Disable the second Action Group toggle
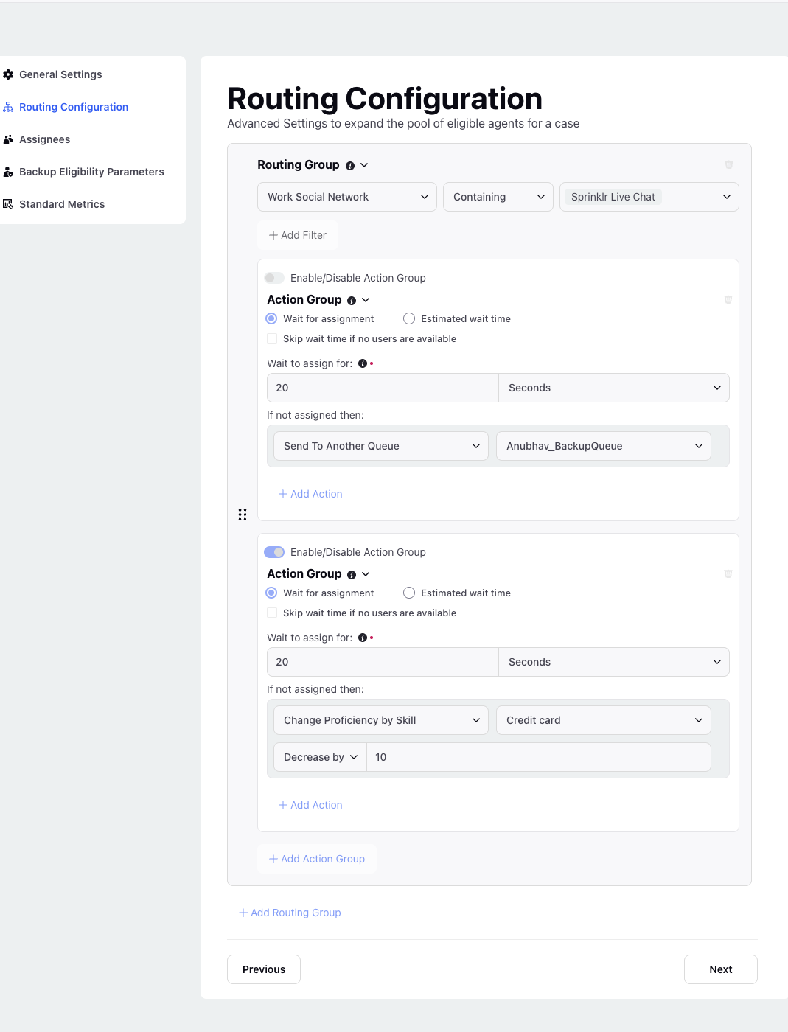This screenshot has width=788, height=1032. (x=274, y=552)
